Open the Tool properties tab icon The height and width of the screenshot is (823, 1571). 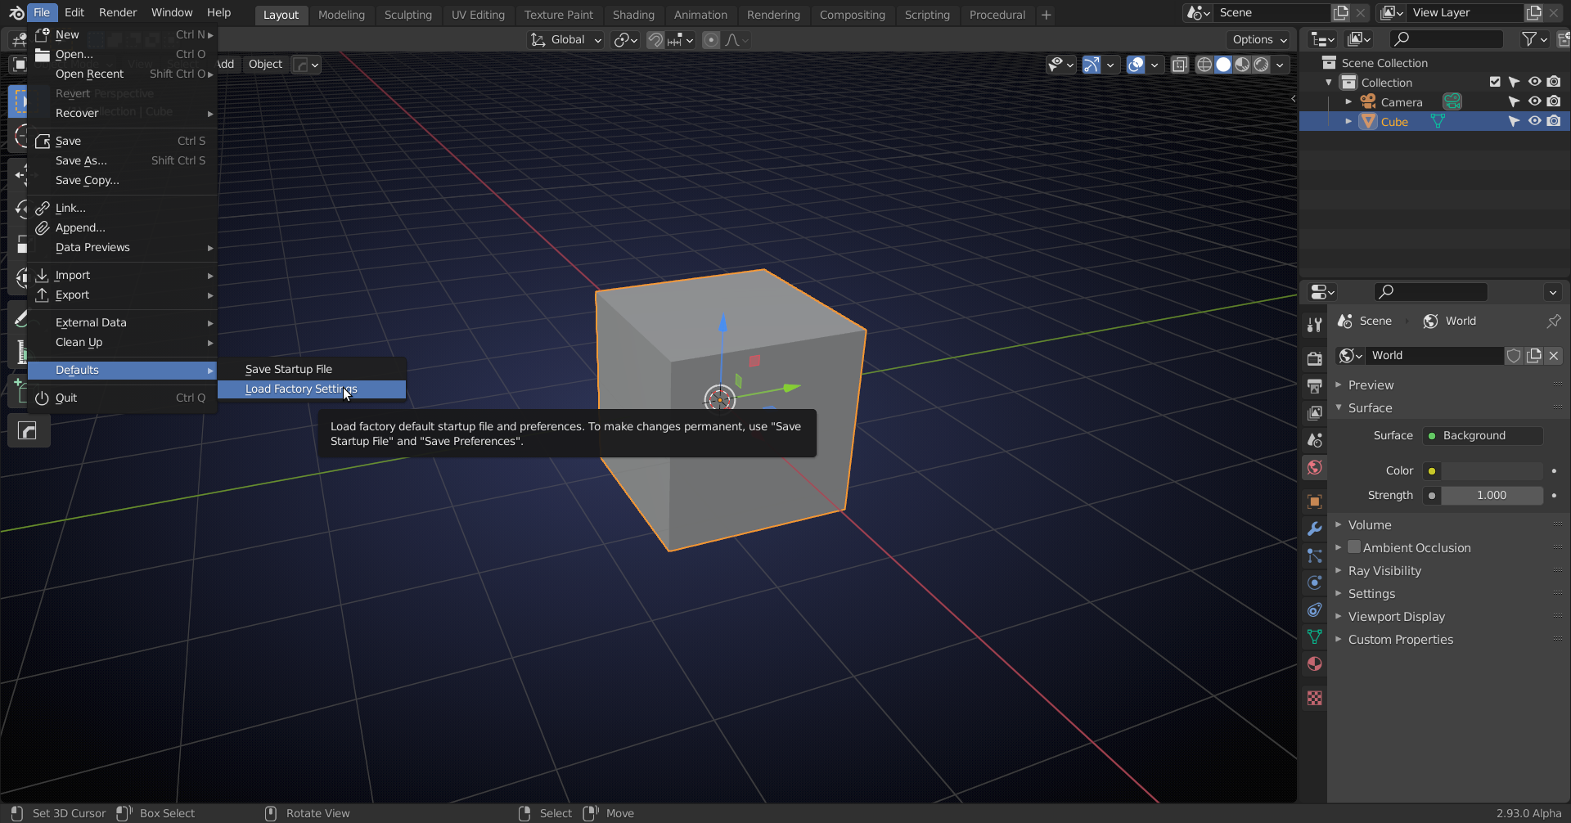[x=1314, y=325]
